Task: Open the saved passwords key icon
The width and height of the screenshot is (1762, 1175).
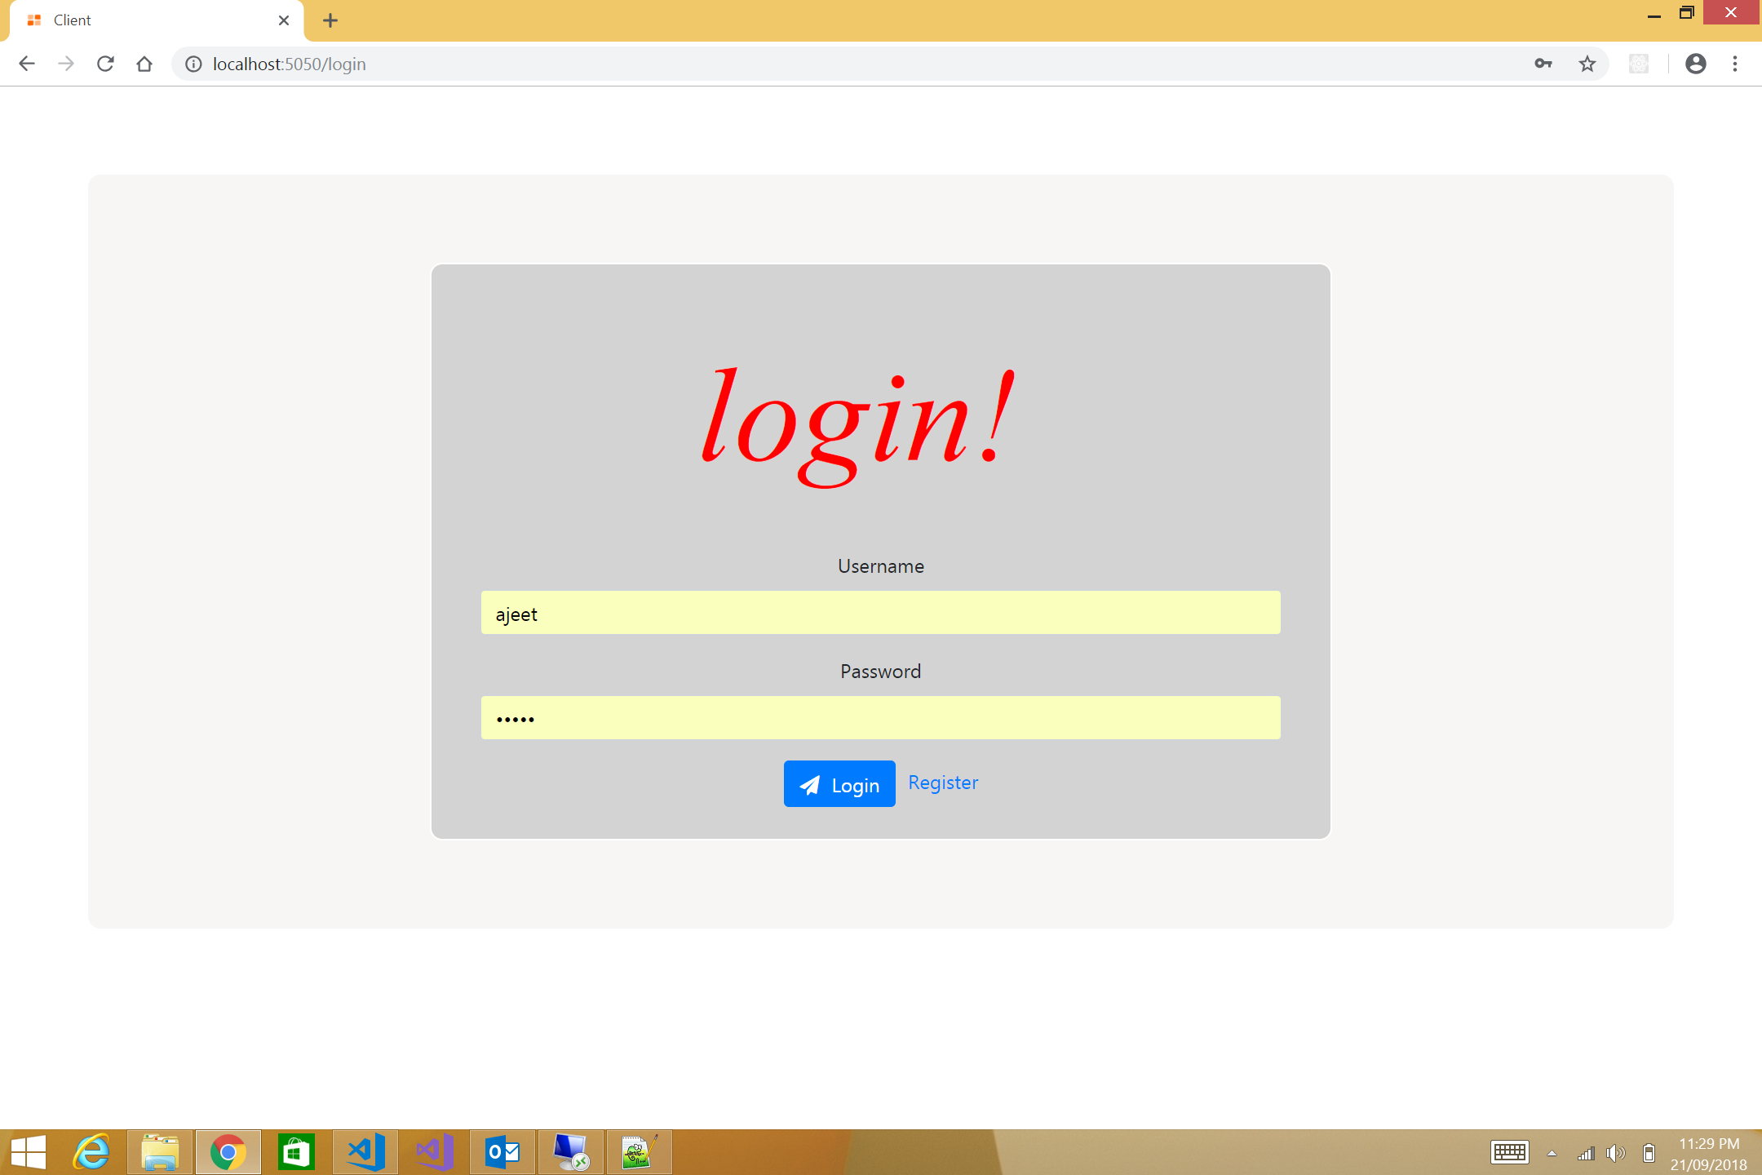Action: [x=1543, y=64]
